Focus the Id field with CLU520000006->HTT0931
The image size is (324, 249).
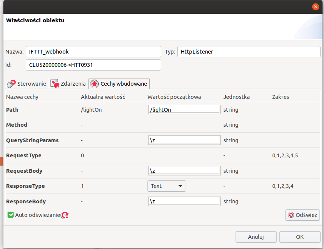click(x=93, y=65)
